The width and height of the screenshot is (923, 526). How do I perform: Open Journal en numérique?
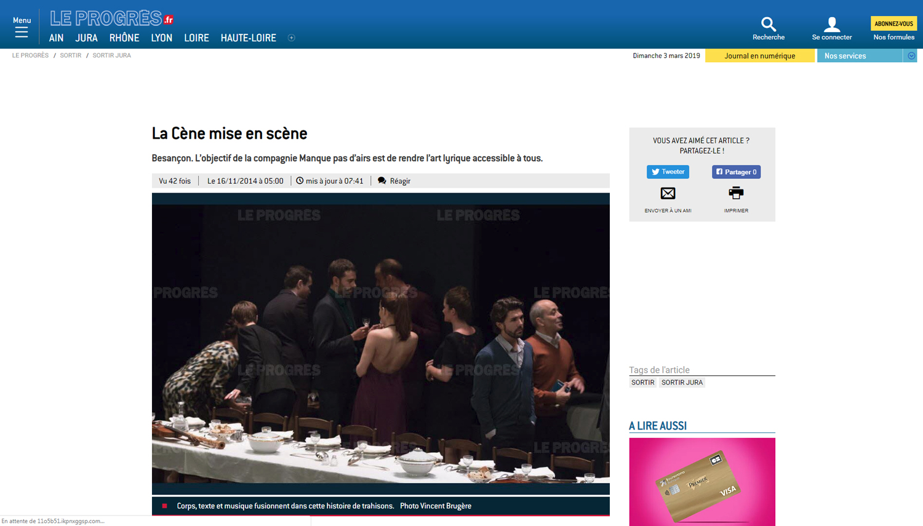[759, 56]
